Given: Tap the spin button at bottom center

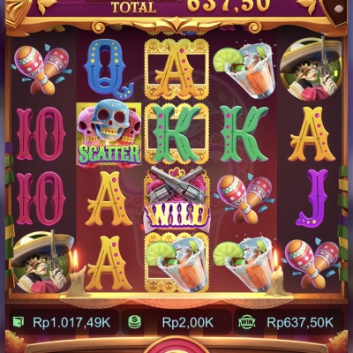Looking at the screenshot, I should coord(176,348).
